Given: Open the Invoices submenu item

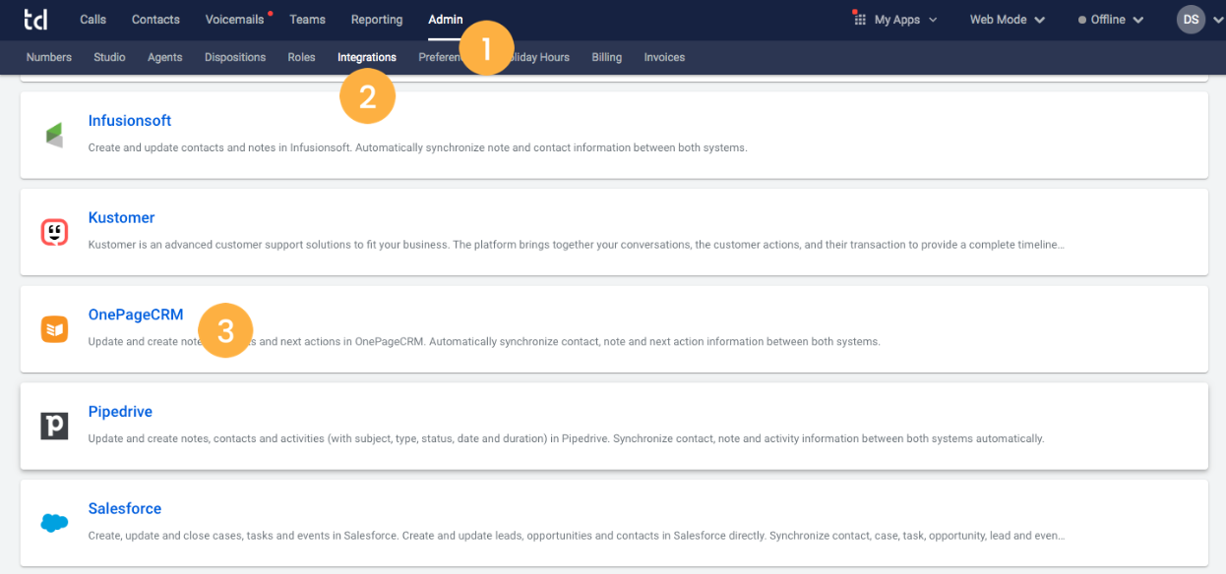Looking at the screenshot, I should (x=664, y=57).
